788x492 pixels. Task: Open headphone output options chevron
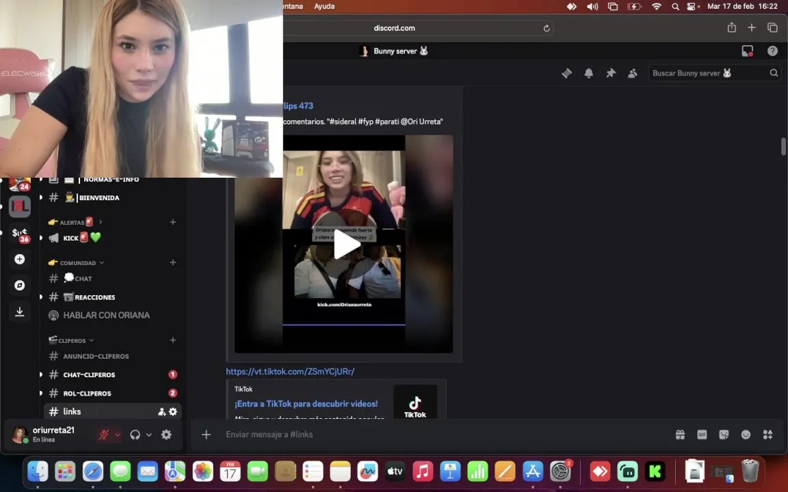[x=148, y=435]
